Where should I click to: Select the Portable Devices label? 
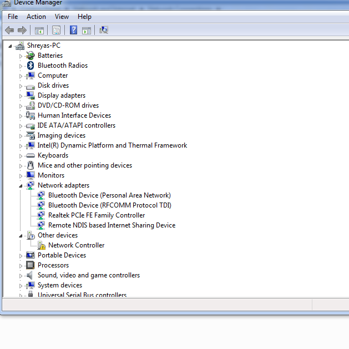pyautogui.click(x=62, y=255)
